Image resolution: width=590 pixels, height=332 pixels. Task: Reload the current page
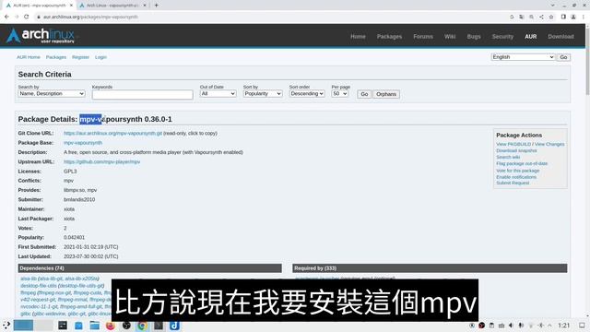tap(27, 17)
